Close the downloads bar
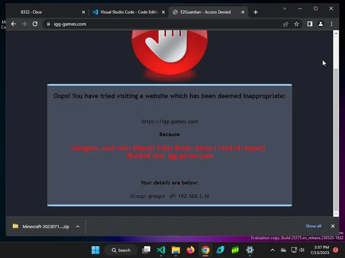345x258 pixels. 333,226
